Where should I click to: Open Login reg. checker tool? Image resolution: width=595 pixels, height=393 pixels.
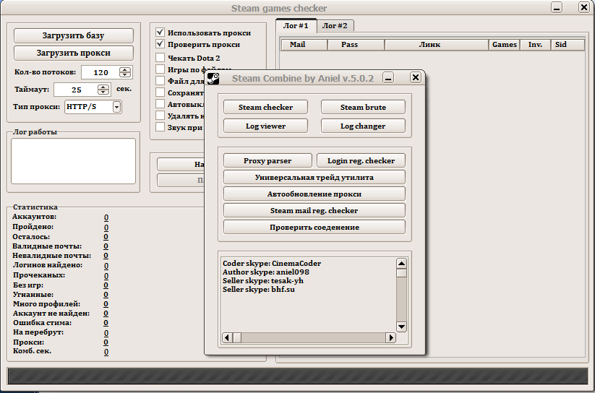pos(361,160)
